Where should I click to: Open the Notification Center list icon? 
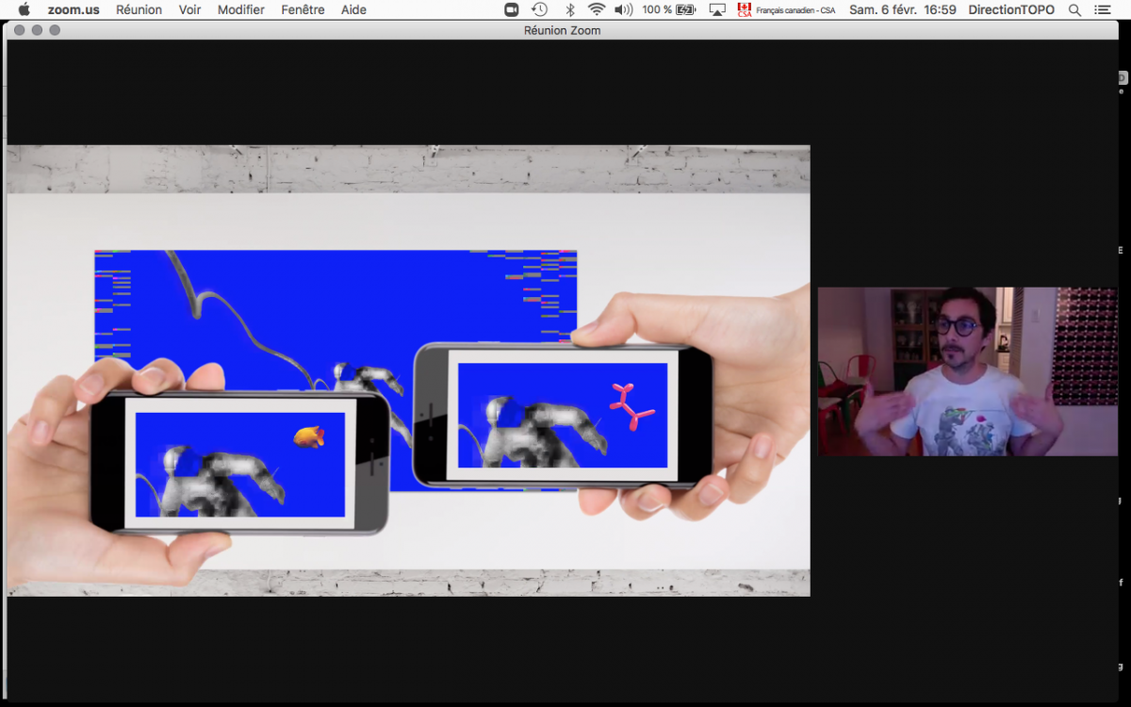click(1103, 9)
